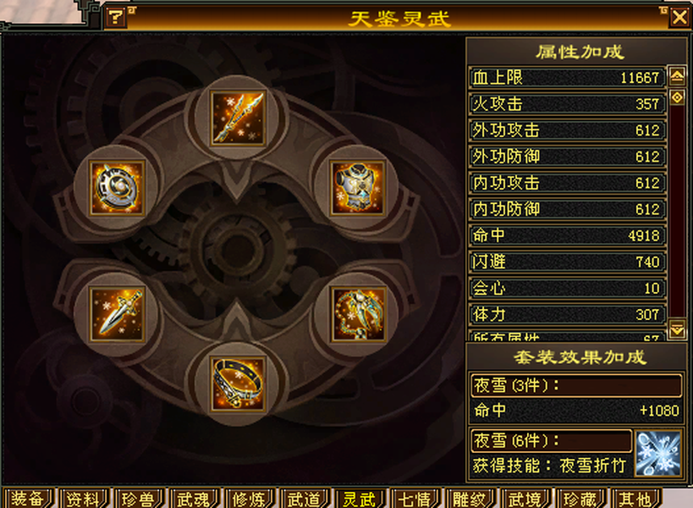Switch to the 装备 tab
This screenshot has height=508, width=693.
coord(28,499)
